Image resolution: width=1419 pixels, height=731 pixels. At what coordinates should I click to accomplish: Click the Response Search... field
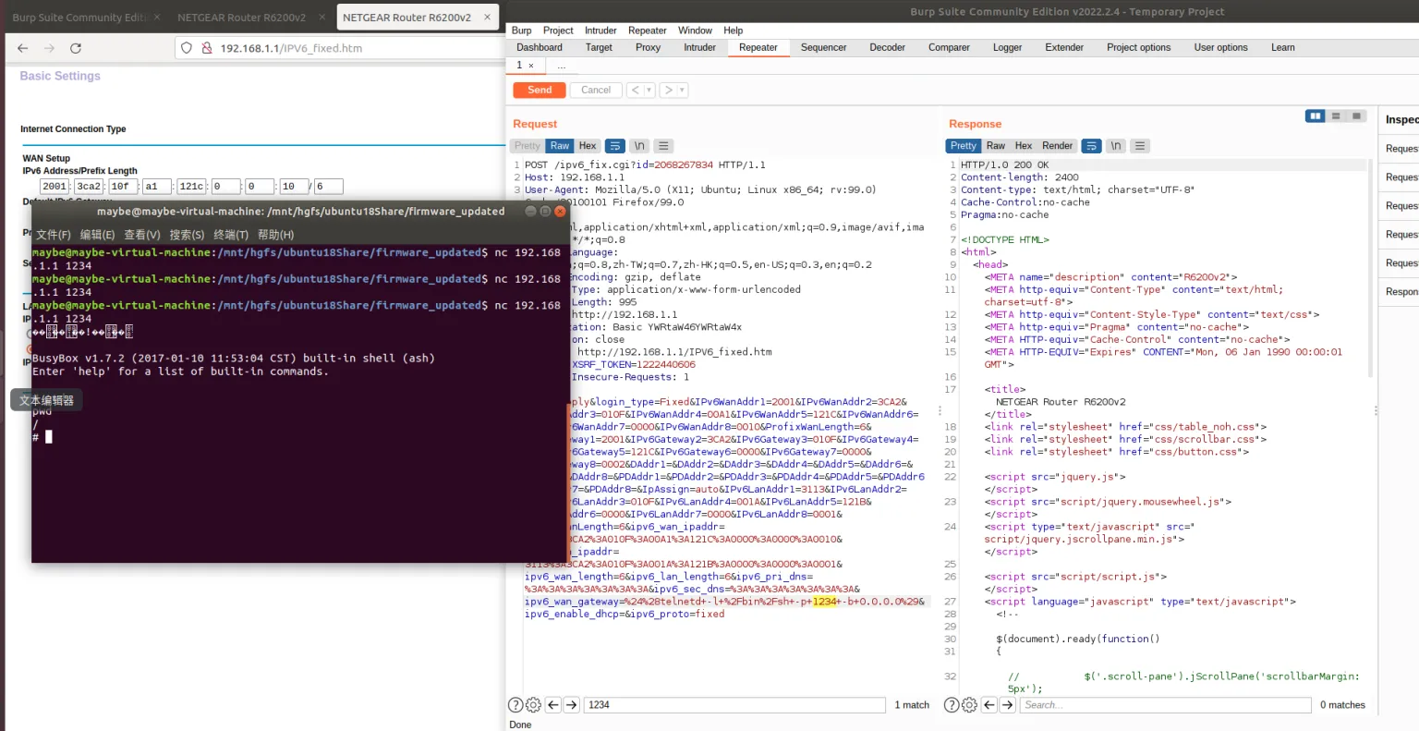click(1165, 705)
